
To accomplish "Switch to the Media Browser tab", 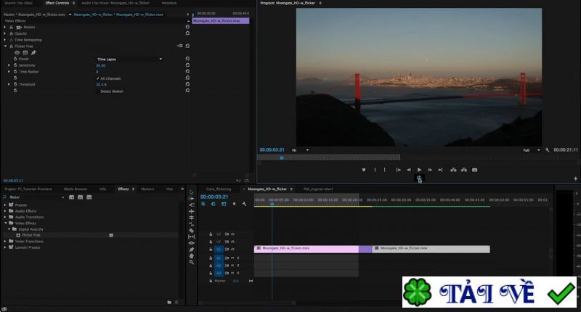I will 75,189.
